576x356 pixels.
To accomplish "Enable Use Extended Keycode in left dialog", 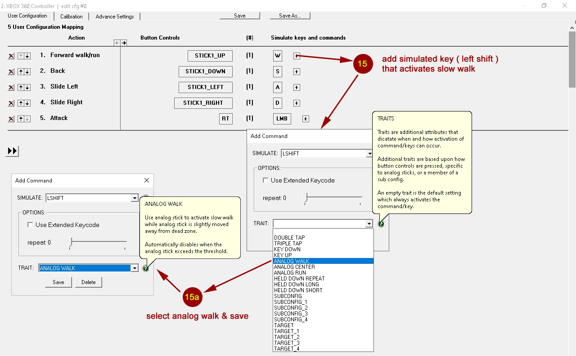I will pos(30,225).
